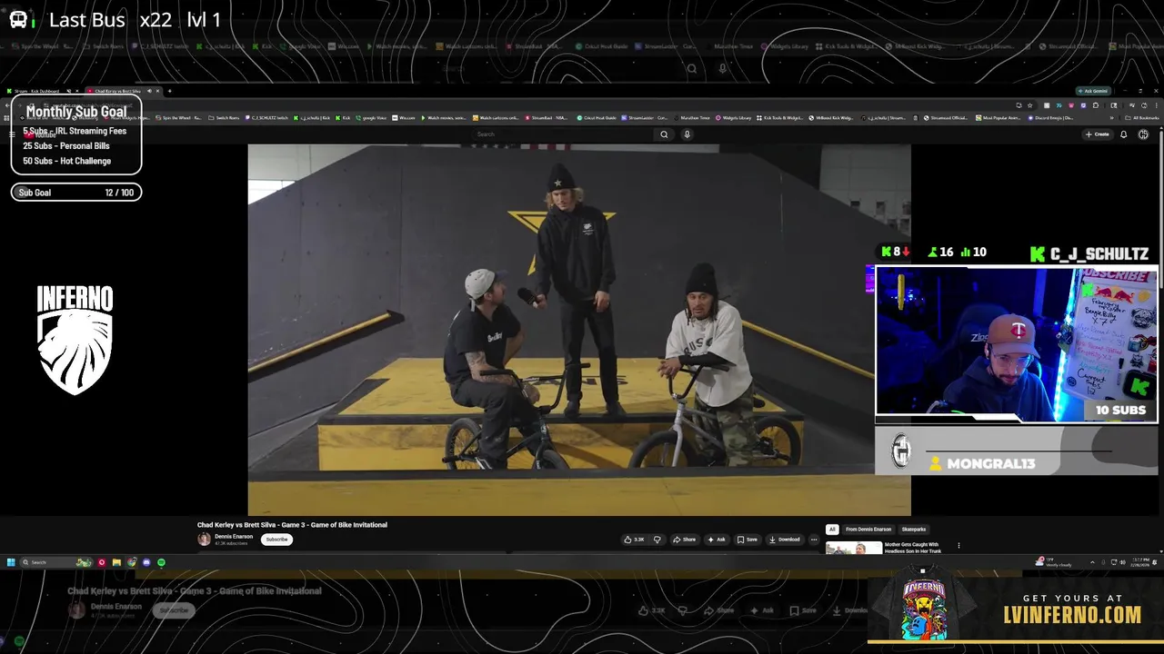
Task: Open the Dennis Enarson channel avatar
Action: [x=204, y=540]
